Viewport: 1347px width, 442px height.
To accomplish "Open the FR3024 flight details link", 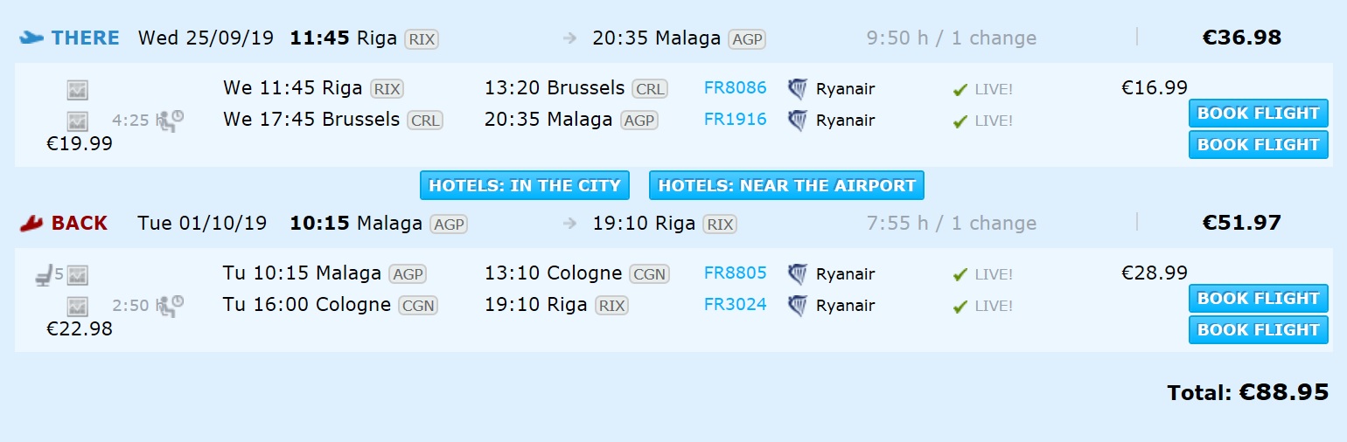I will (735, 304).
